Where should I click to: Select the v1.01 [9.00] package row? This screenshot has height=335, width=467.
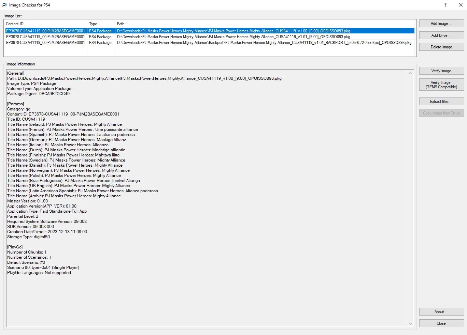(x=210, y=37)
